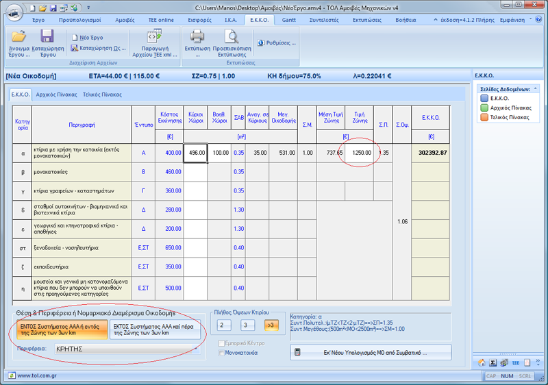Open the round application menu button
Image resolution: width=548 pixels, height=385 pixels.
14,13
